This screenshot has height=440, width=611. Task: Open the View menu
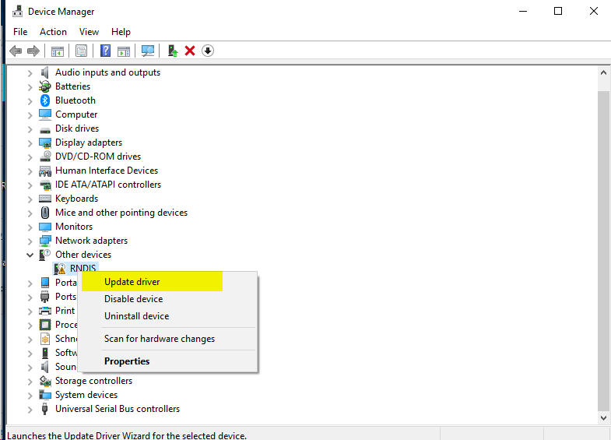coord(89,32)
